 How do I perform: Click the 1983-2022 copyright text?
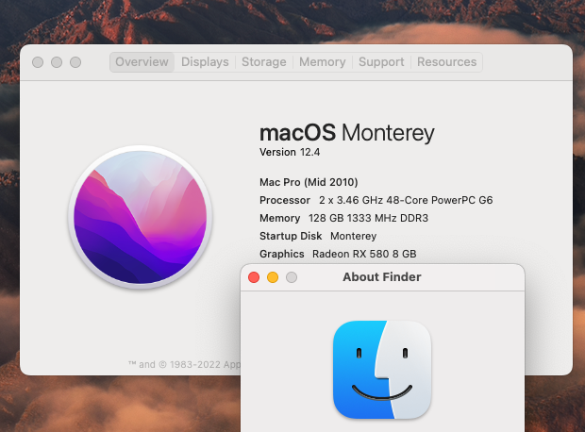coord(185,364)
